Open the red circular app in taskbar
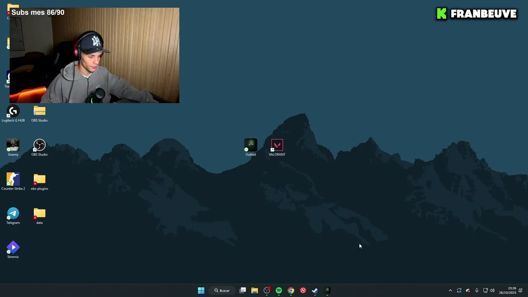The width and height of the screenshot is (528, 297). [303, 290]
